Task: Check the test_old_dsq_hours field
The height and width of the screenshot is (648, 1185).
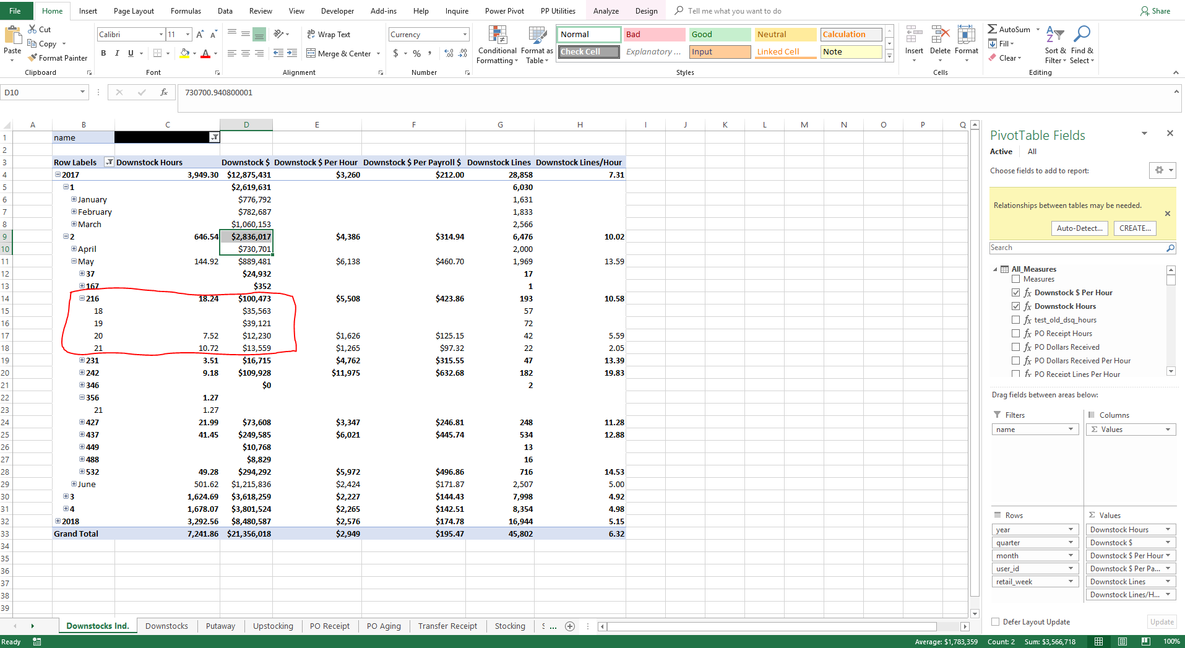Action: (x=1015, y=320)
